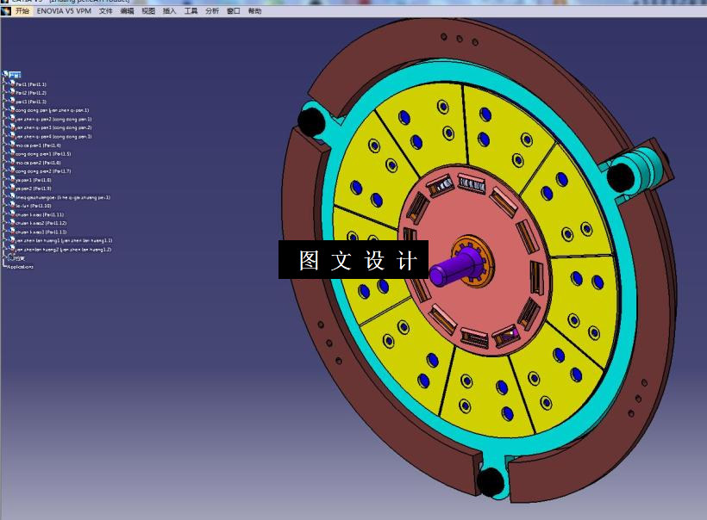Screen dimensions: 707x520
Task: Select jian zhen tan huang2 tree row
Action: point(64,250)
